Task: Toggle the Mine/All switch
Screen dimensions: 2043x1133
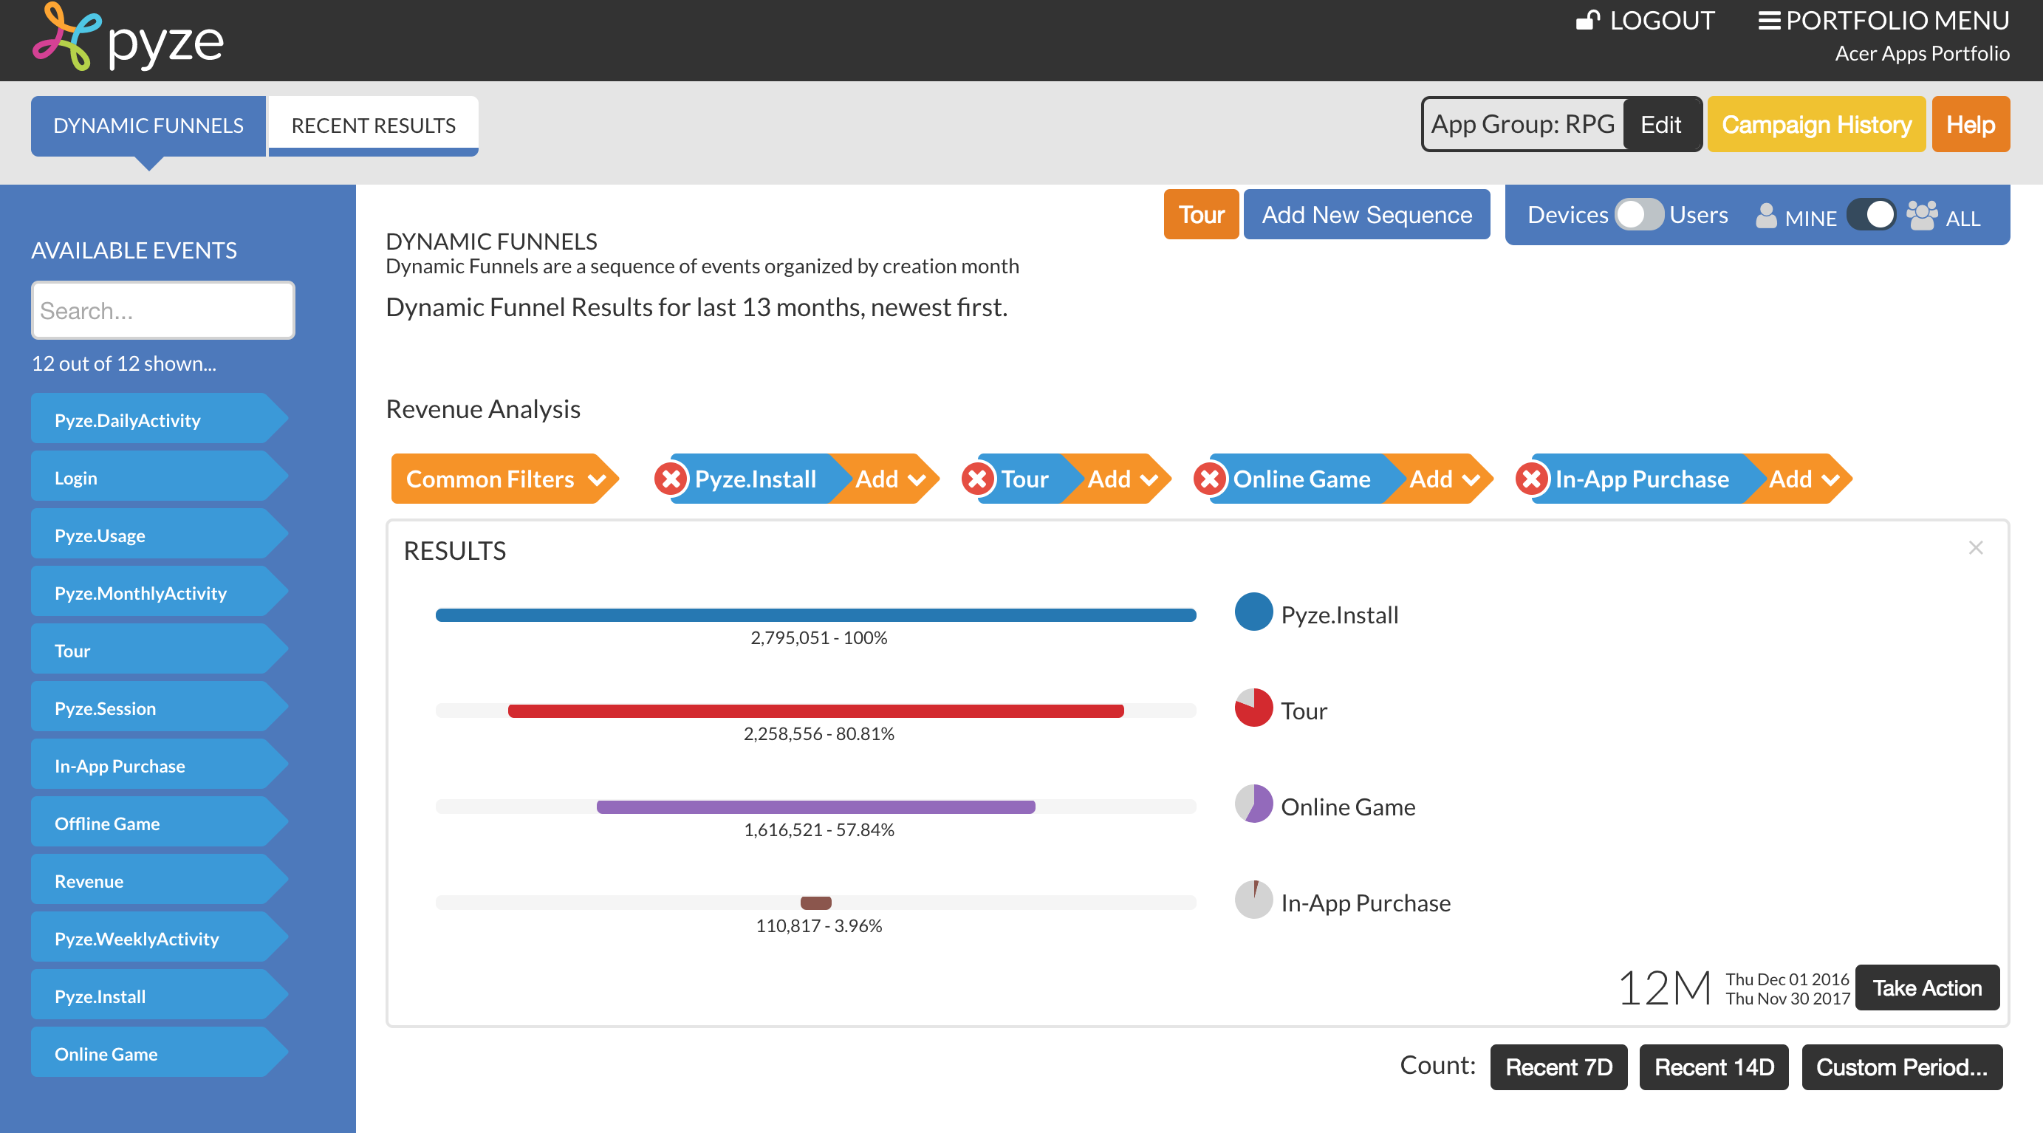Action: tap(1871, 215)
